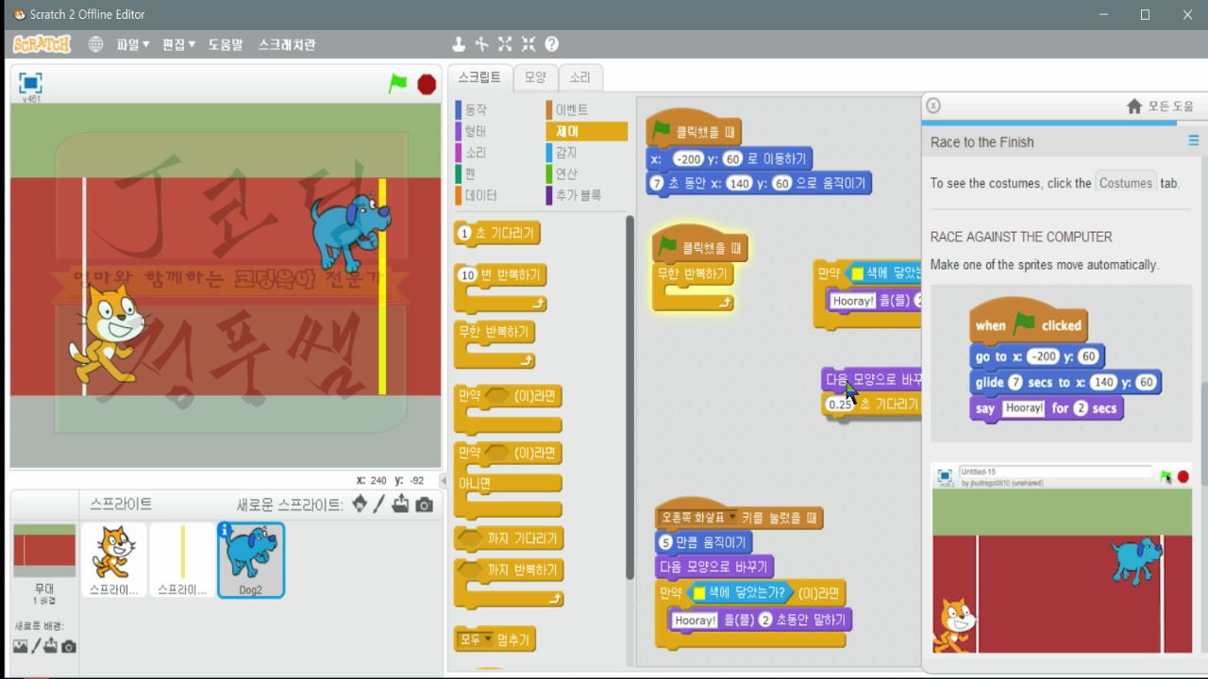This screenshot has height=679, width=1208.
Task: Click the 스크래치란 menu item
Action: pos(287,44)
